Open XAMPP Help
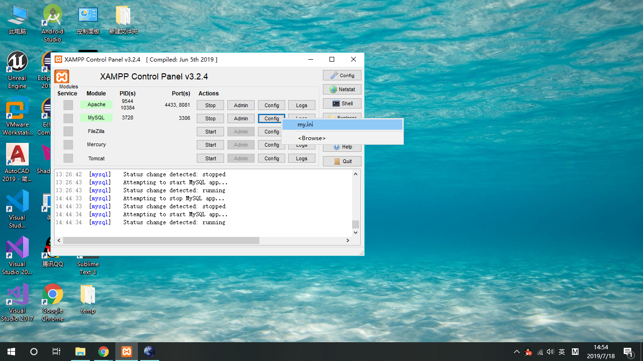643x361 pixels. 342,147
